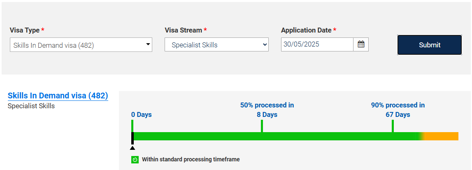Select the 50% processed tick marker

tap(262, 126)
